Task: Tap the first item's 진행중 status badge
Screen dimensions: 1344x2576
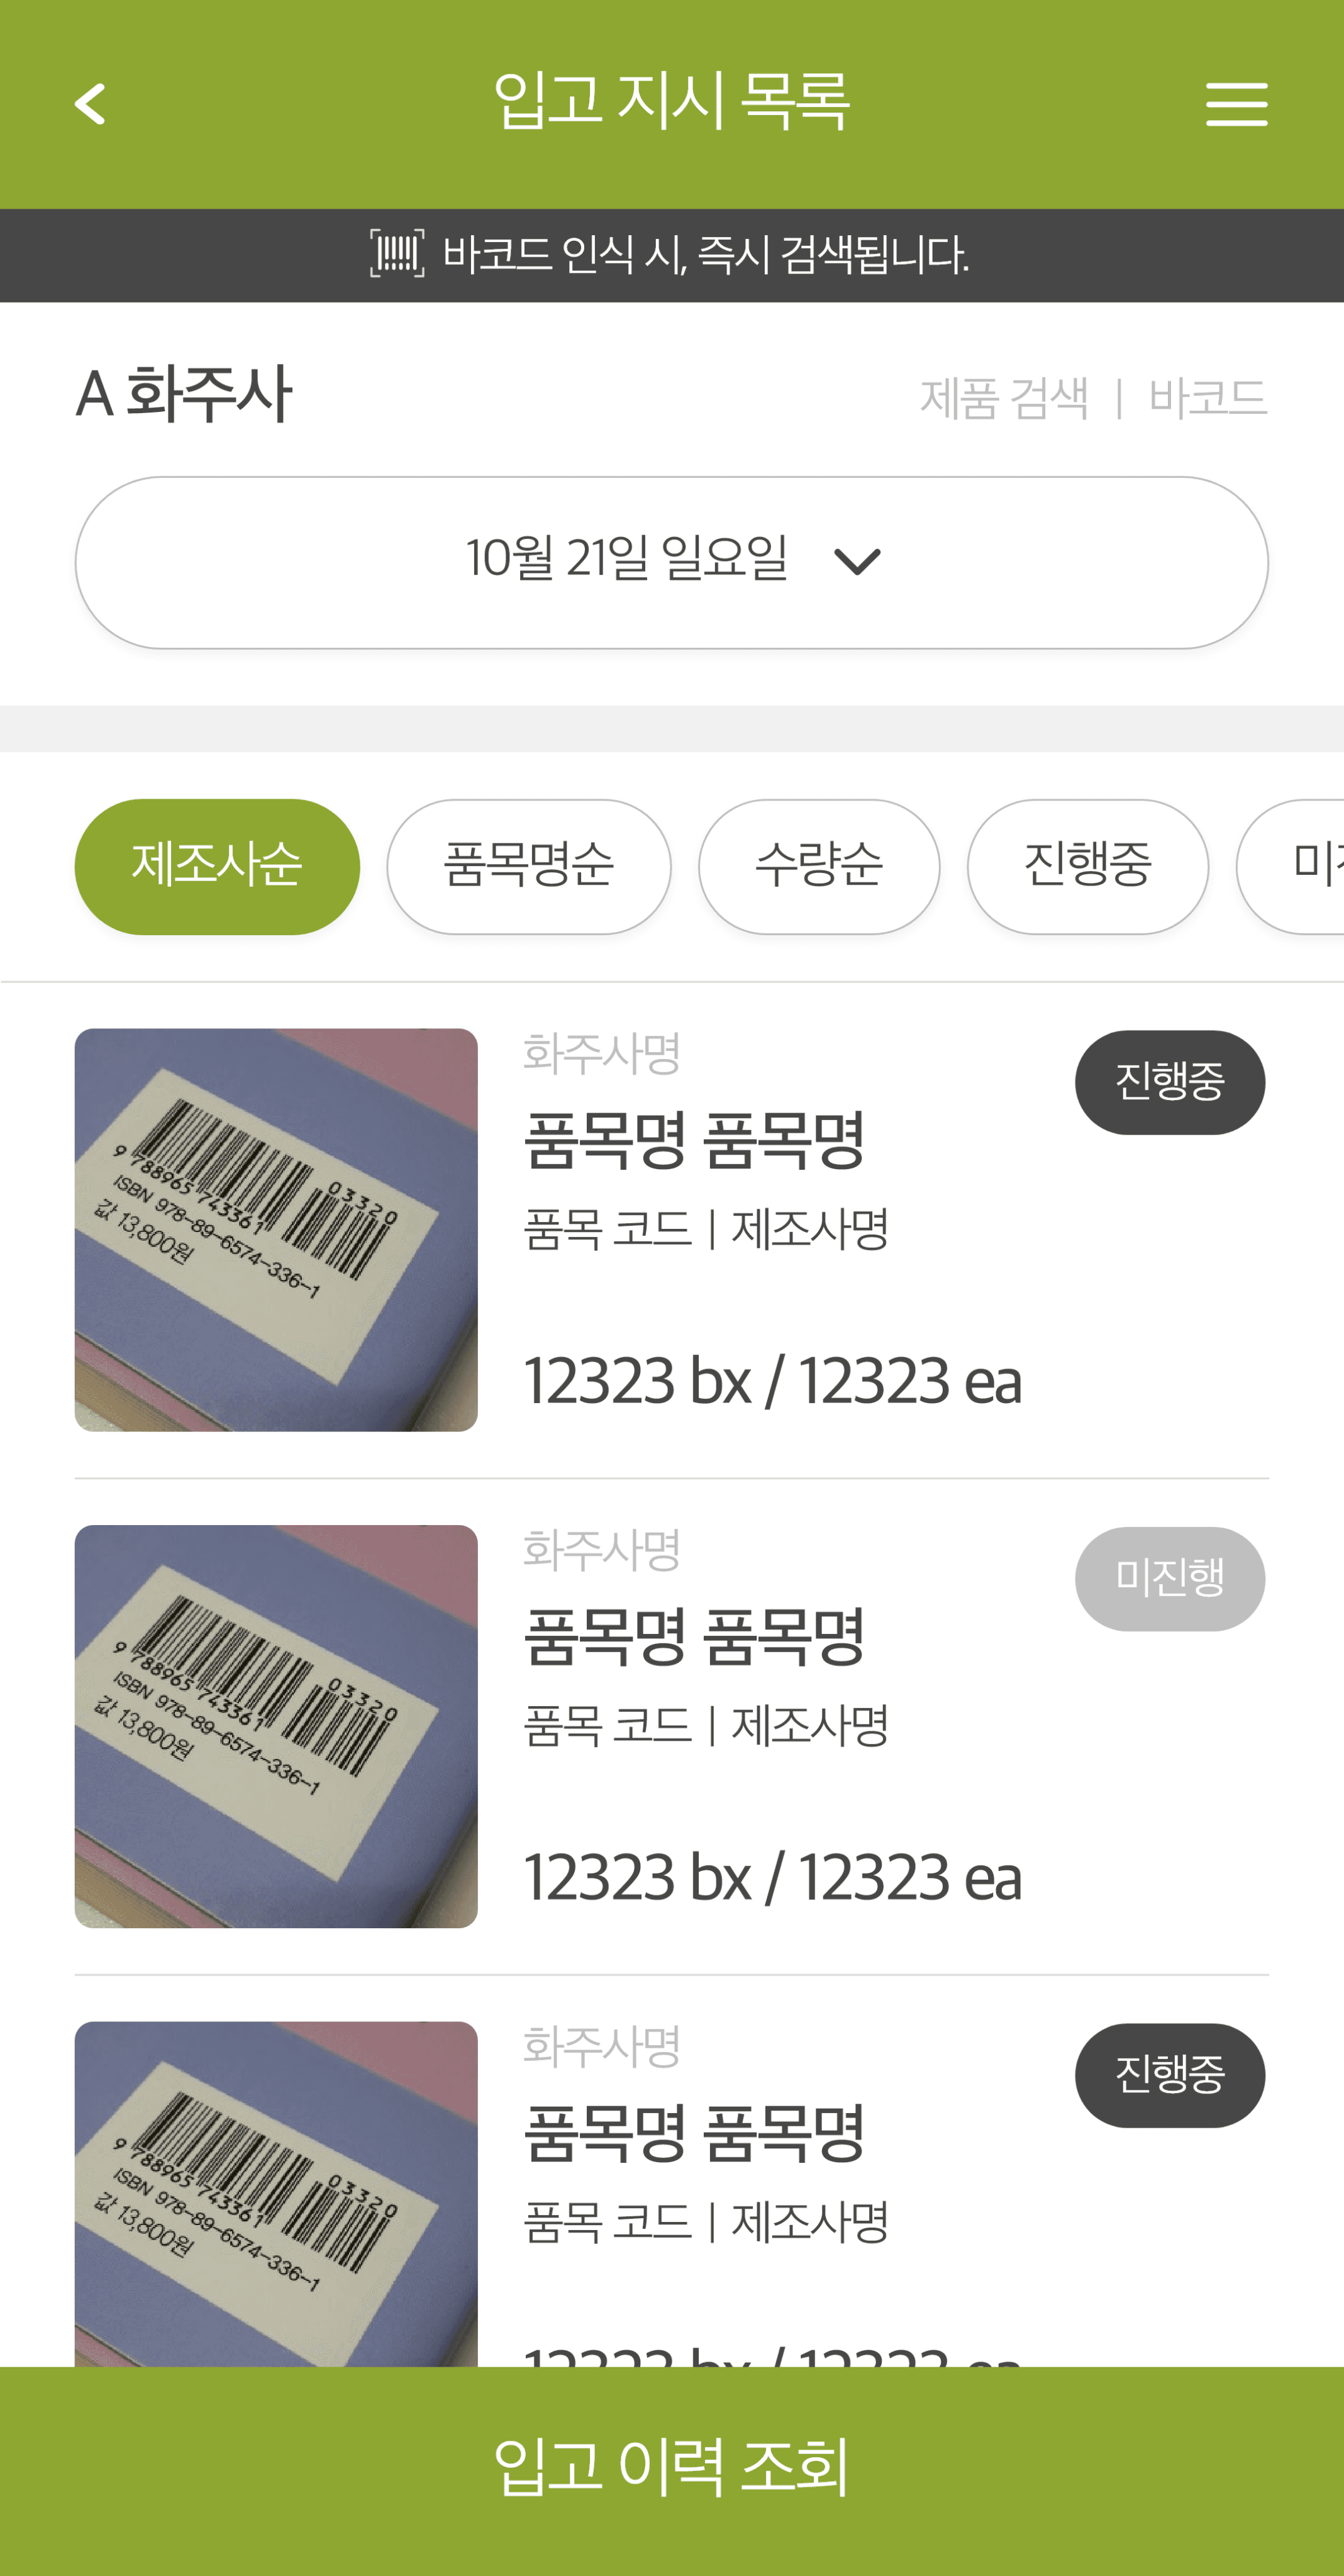Action: tap(1169, 1082)
